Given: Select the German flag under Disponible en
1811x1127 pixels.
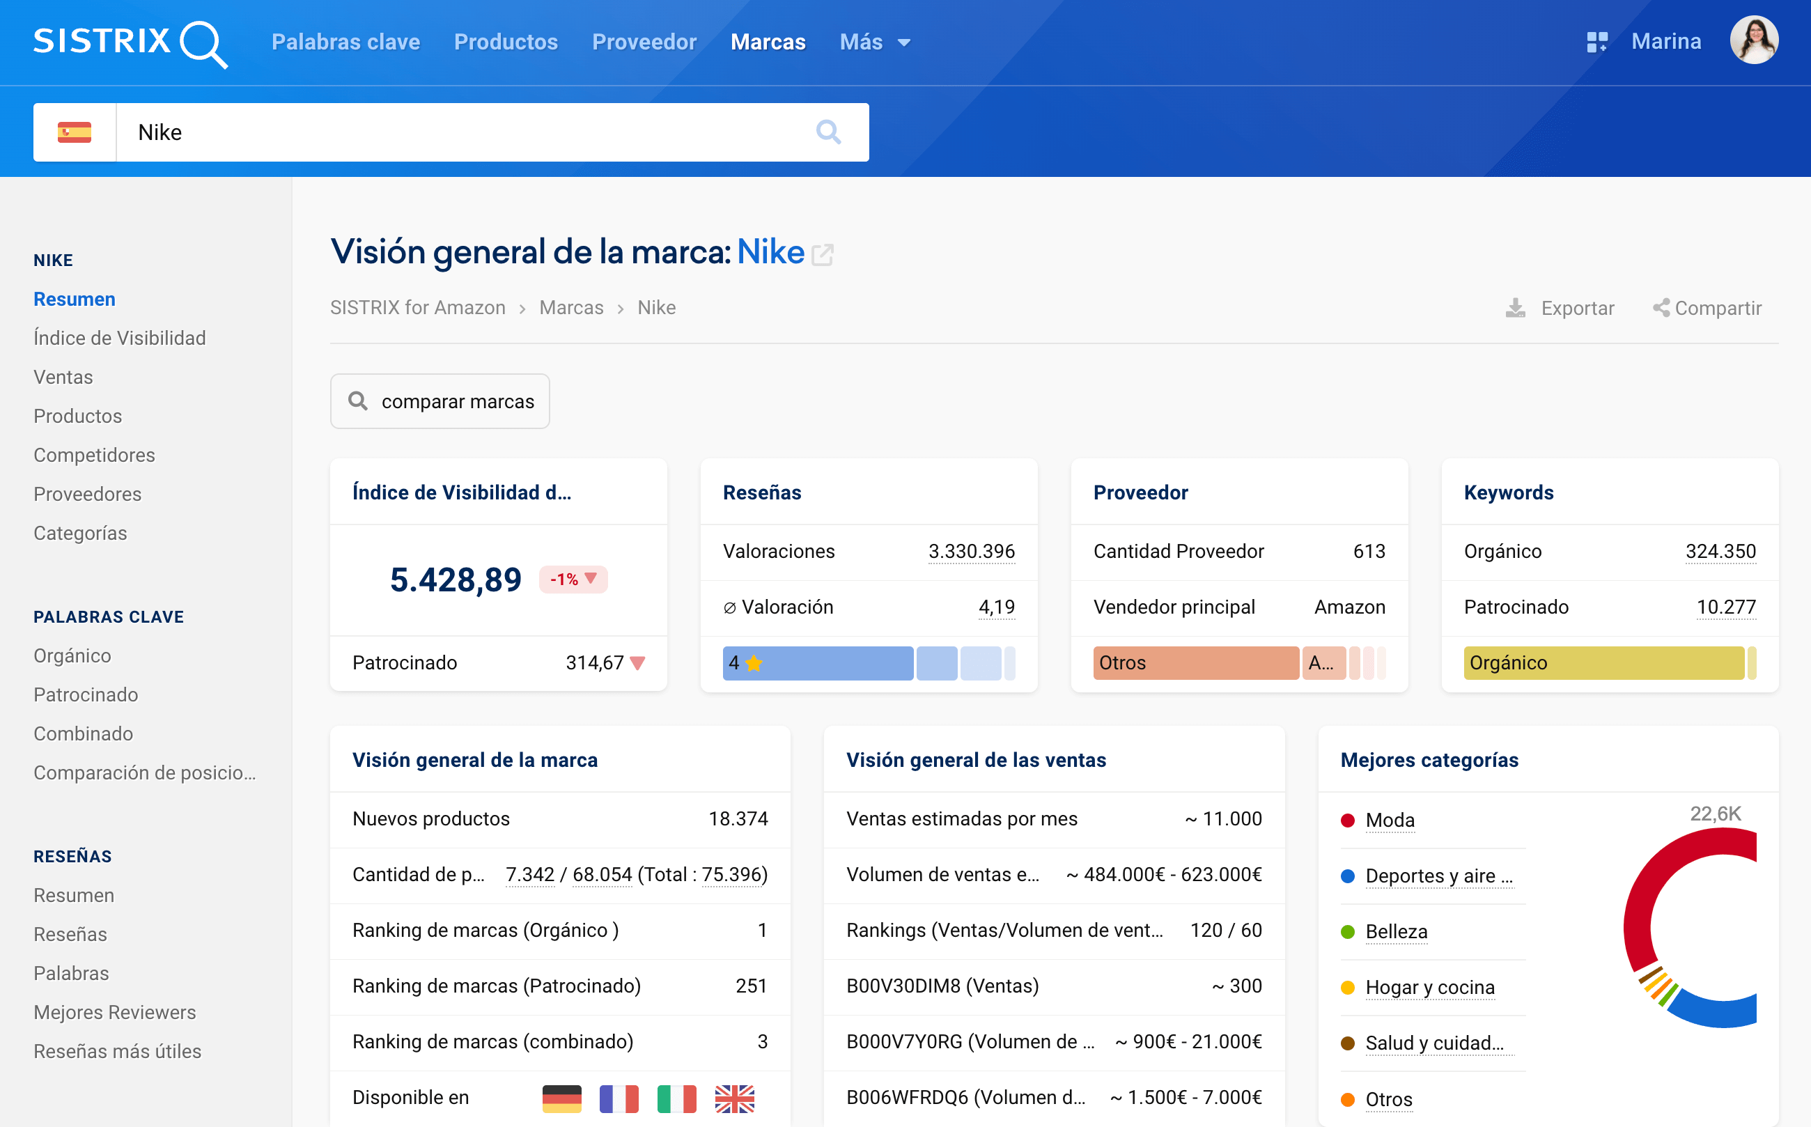Looking at the screenshot, I should click(x=561, y=1098).
